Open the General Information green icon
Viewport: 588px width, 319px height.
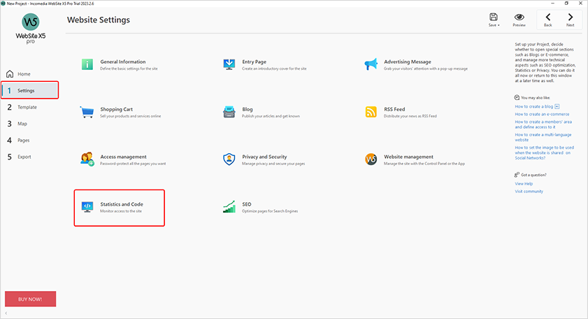pyautogui.click(x=87, y=64)
